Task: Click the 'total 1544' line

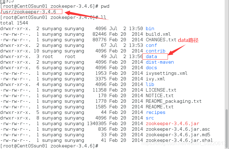Action: pyautogui.click(x=14, y=23)
